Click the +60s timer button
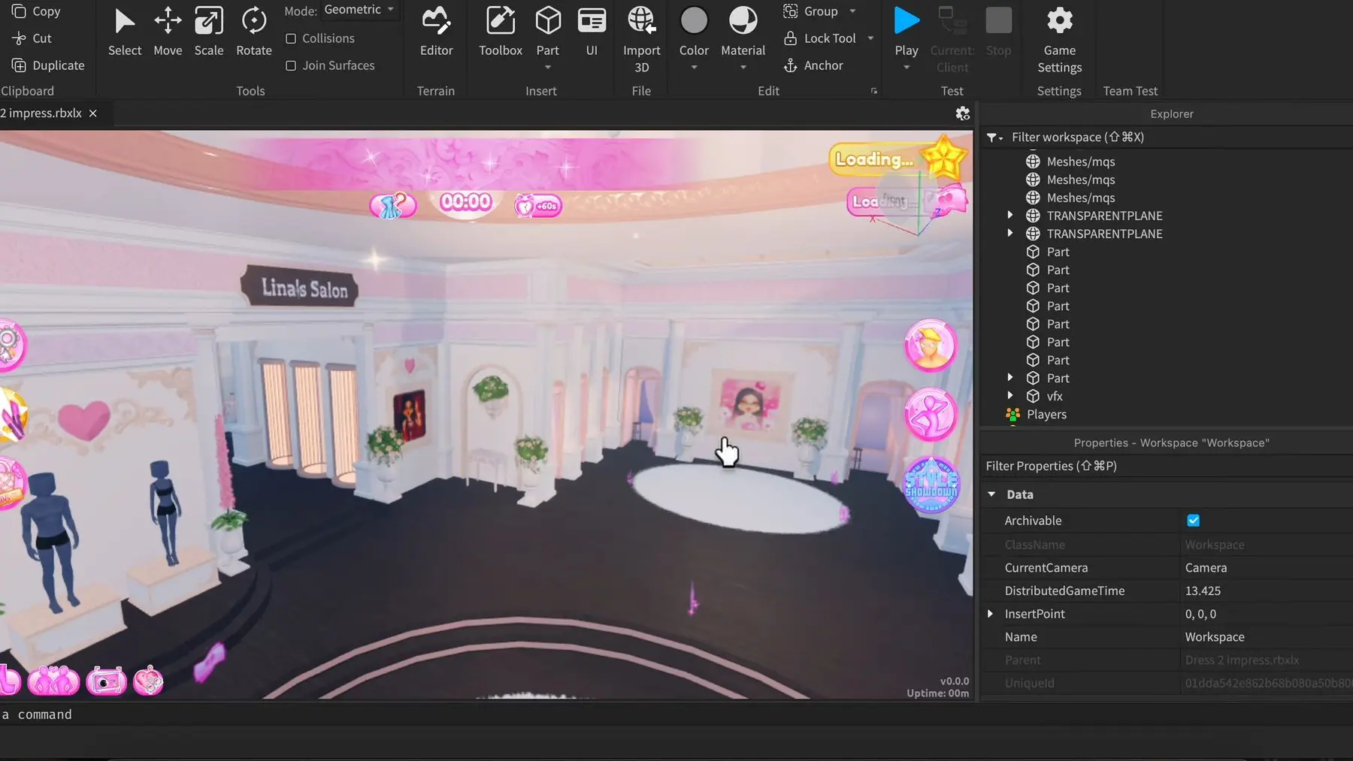 point(538,205)
